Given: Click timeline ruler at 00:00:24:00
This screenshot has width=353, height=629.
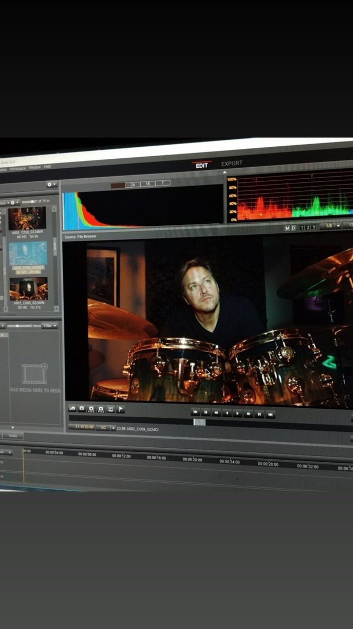Looking at the screenshot, I should (230, 462).
